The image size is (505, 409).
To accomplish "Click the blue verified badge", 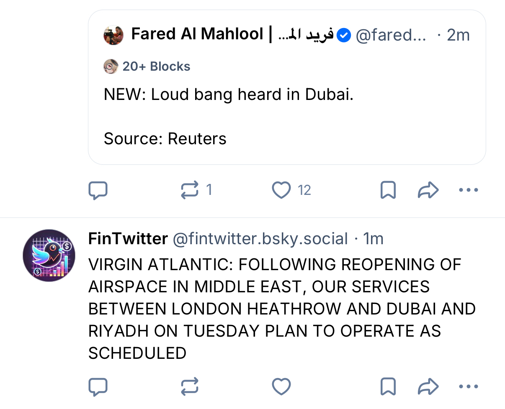I will (344, 35).
